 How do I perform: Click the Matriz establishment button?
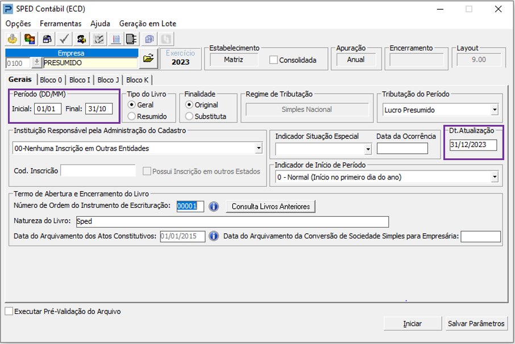(x=234, y=60)
